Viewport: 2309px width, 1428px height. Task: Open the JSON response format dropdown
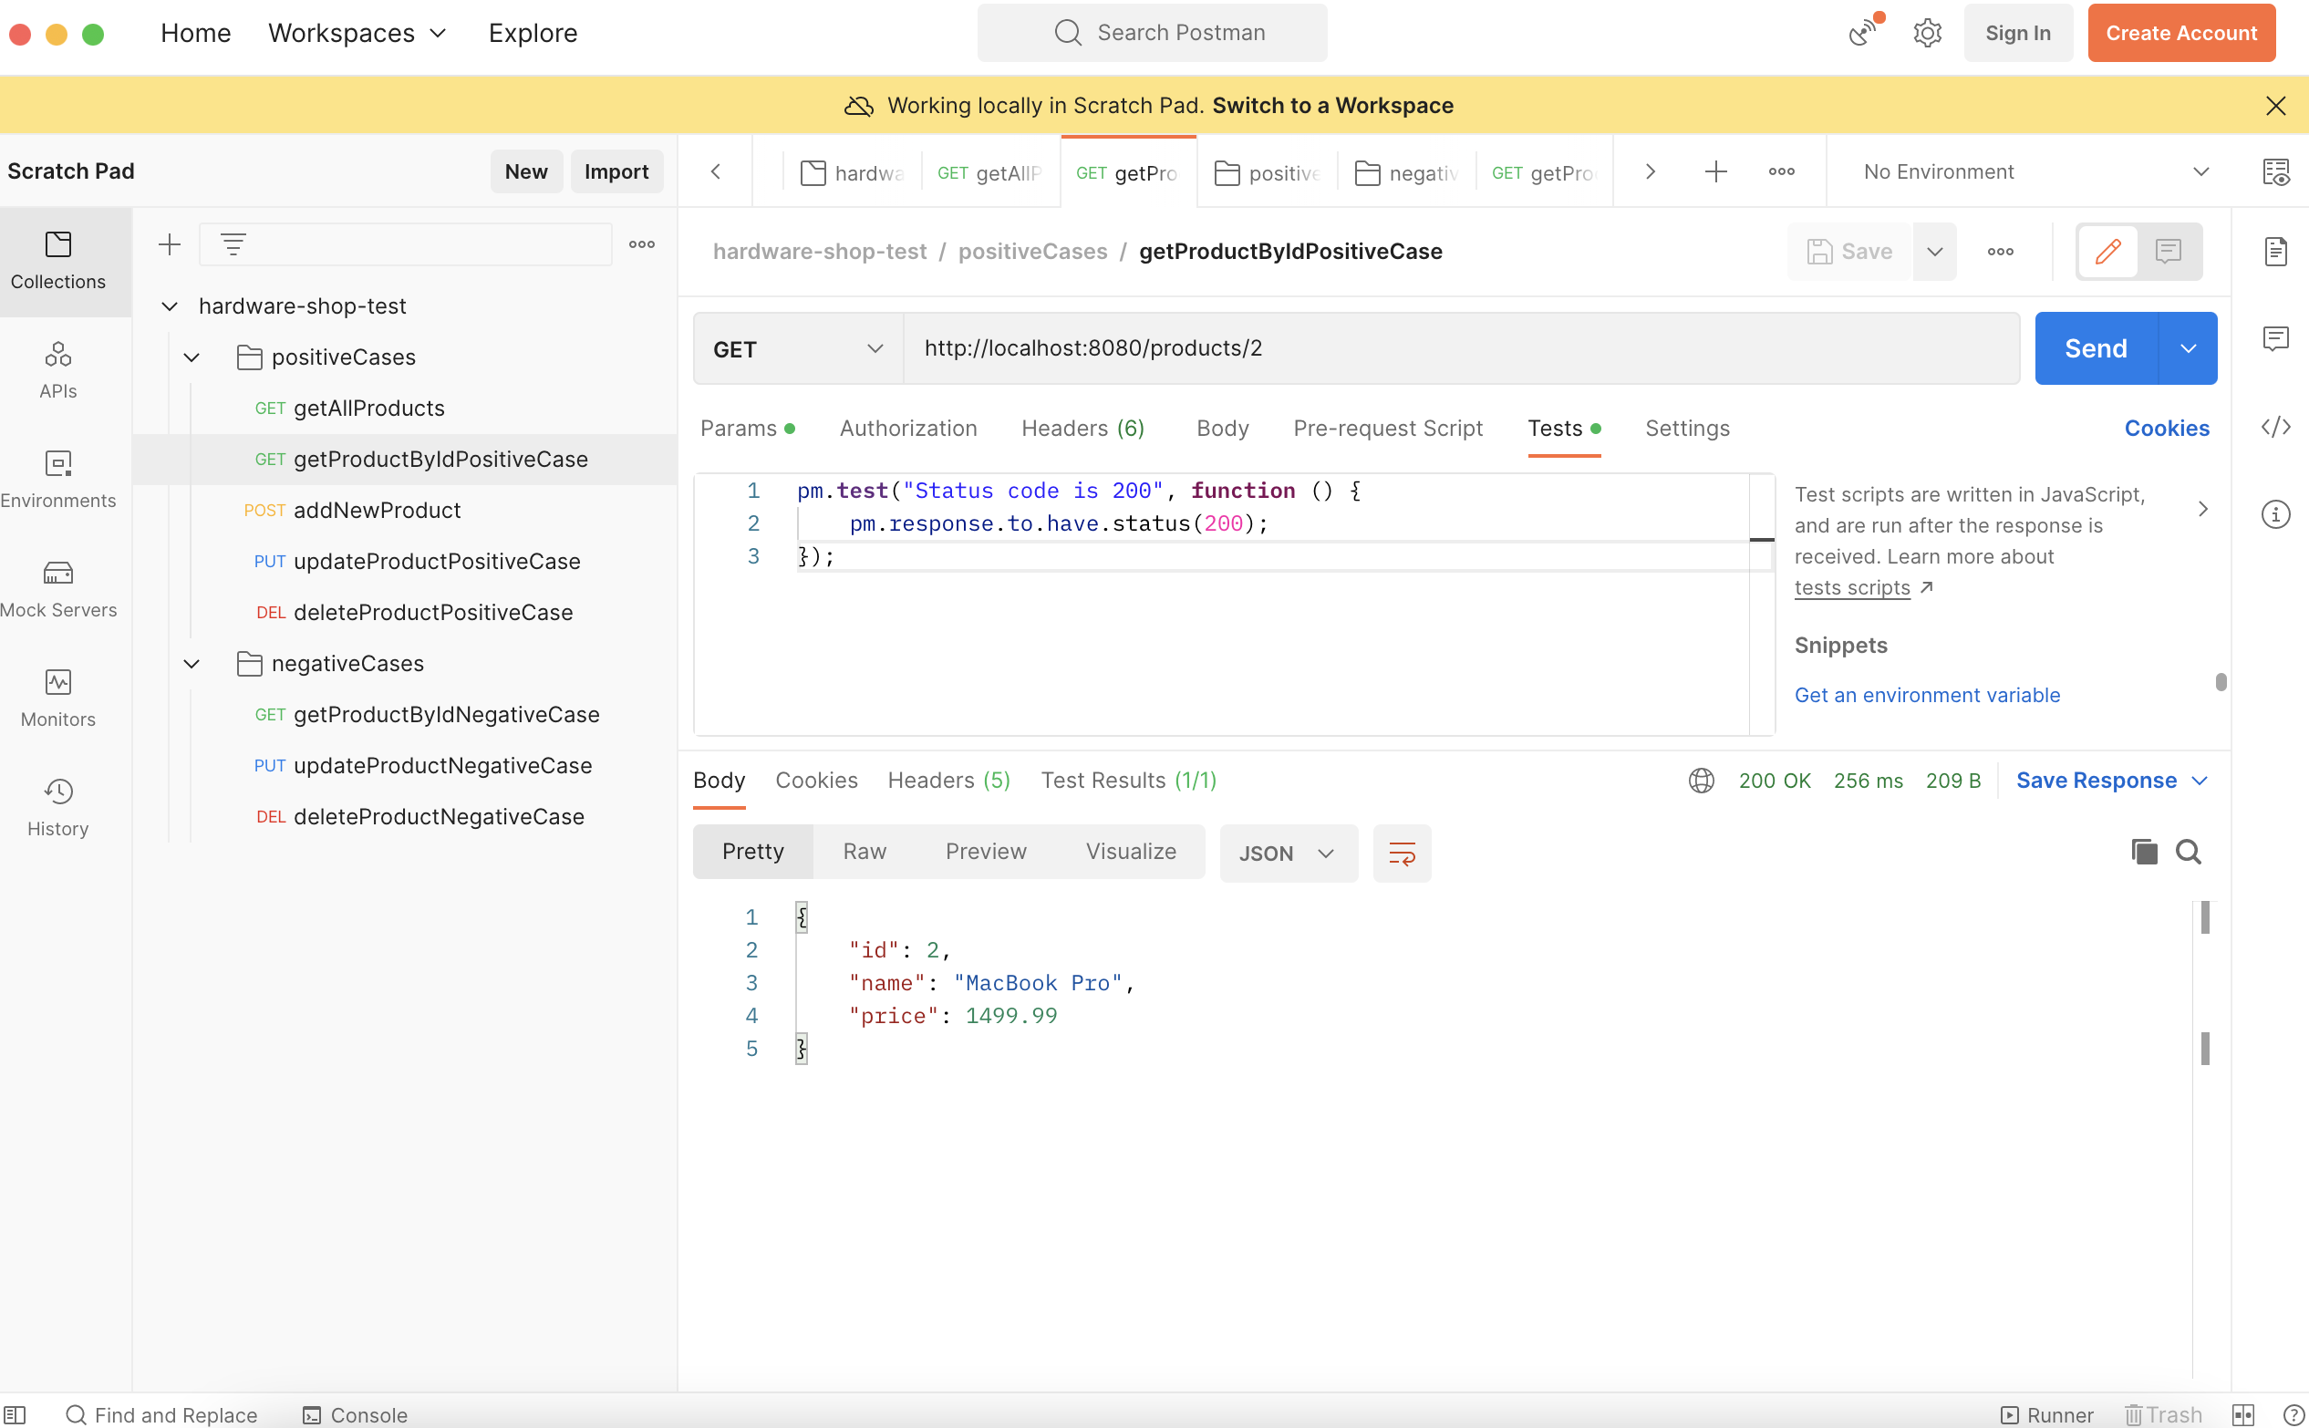tap(1289, 854)
